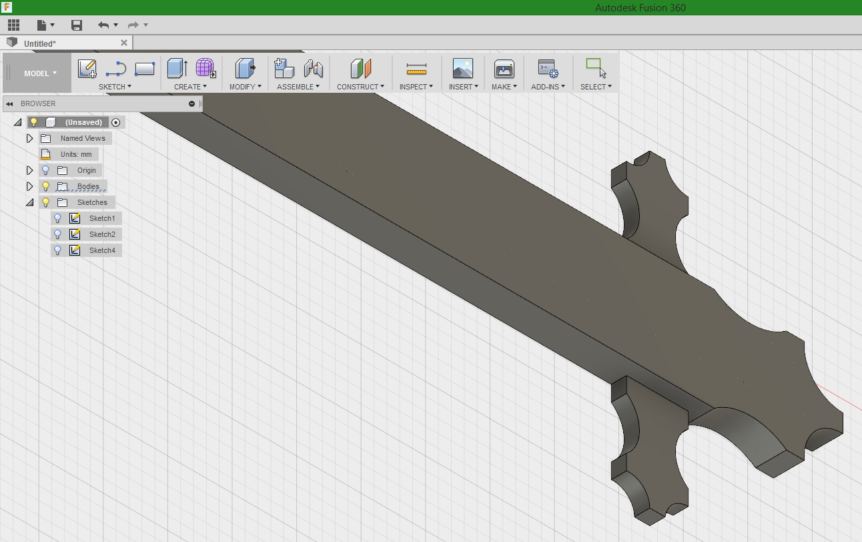Open Scripts and Add-Ins icon
862x542 pixels.
tap(548, 68)
